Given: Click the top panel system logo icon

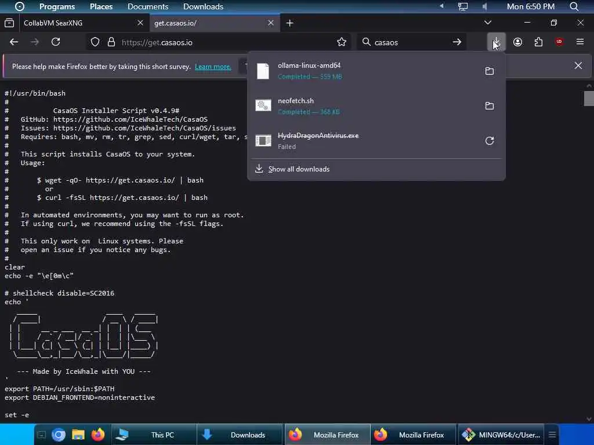Looking at the screenshot, I should pos(19,6).
